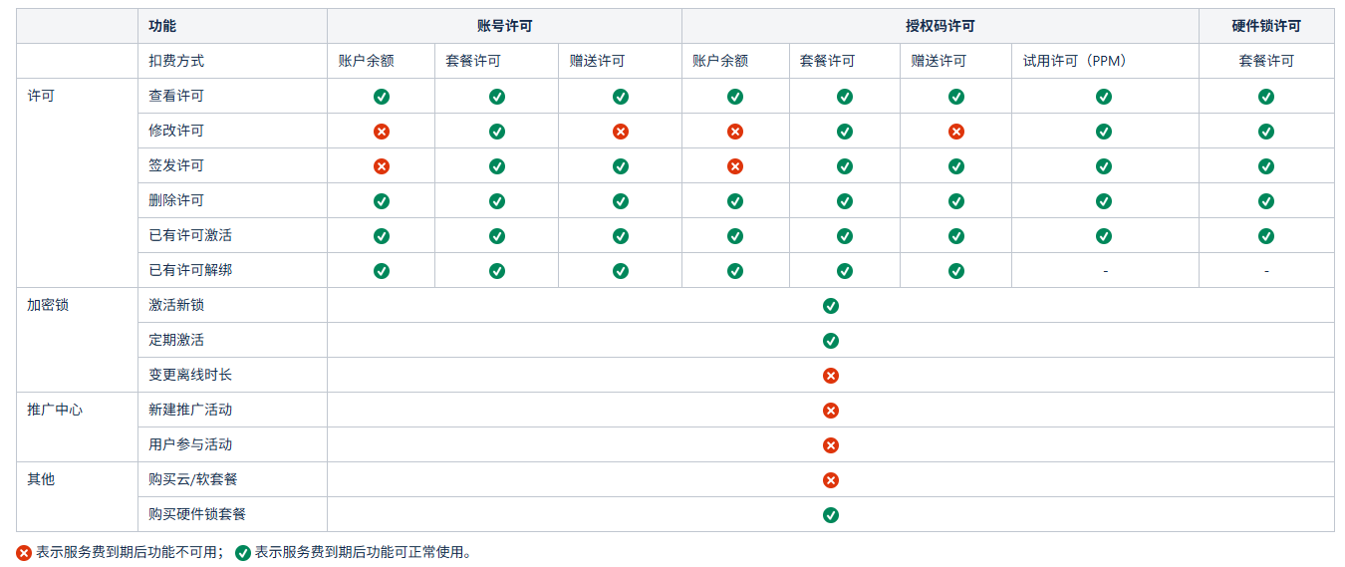Click the 删除许可 row label
1345x567 pixels.
176,201
